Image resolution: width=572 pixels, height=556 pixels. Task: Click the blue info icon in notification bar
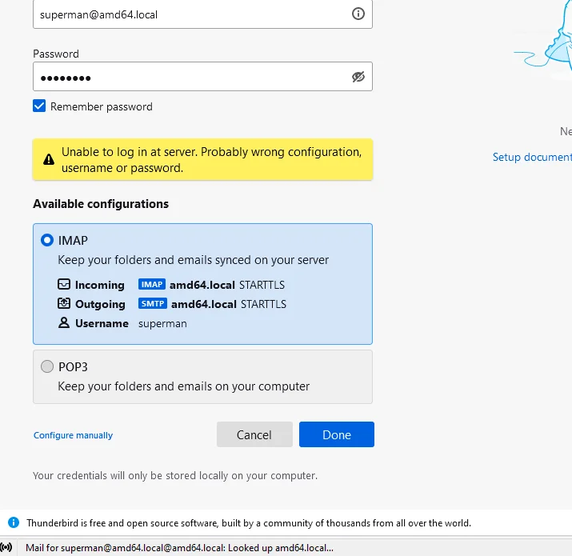click(14, 522)
